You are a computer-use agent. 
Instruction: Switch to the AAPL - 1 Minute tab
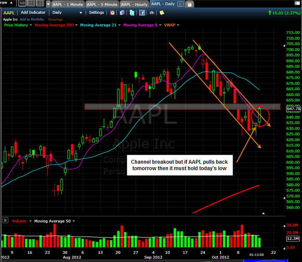pyautogui.click(x=68, y=4)
